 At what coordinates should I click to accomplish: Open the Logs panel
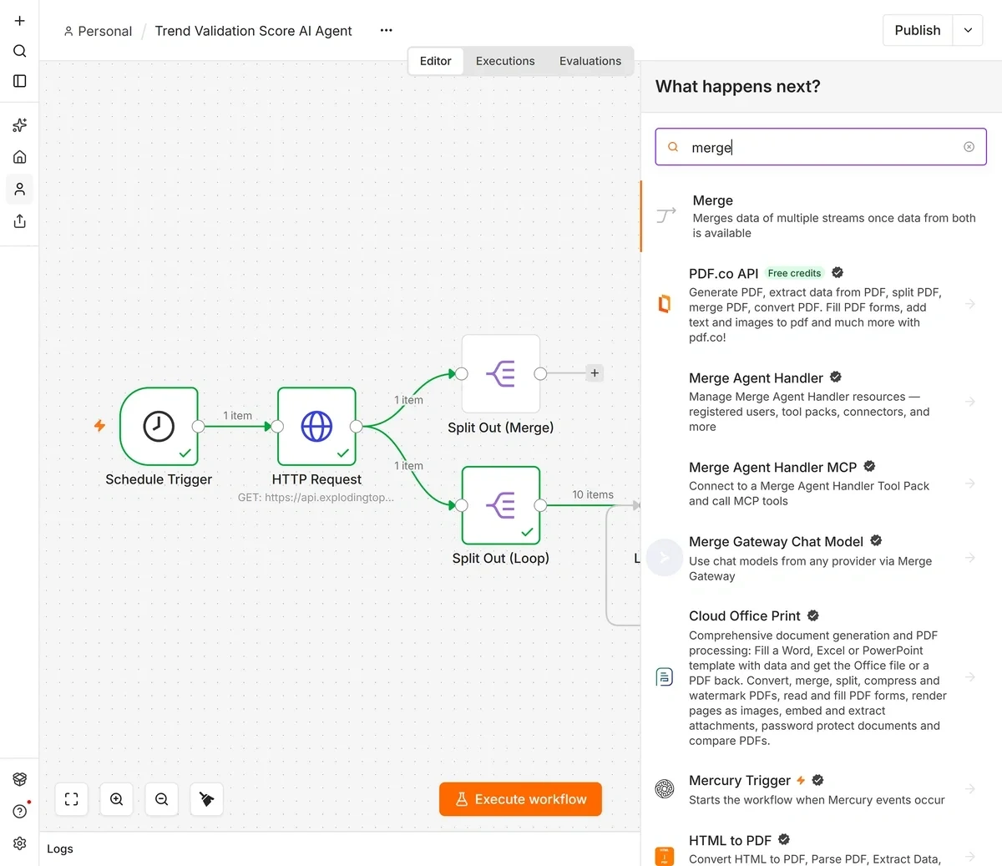[60, 848]
